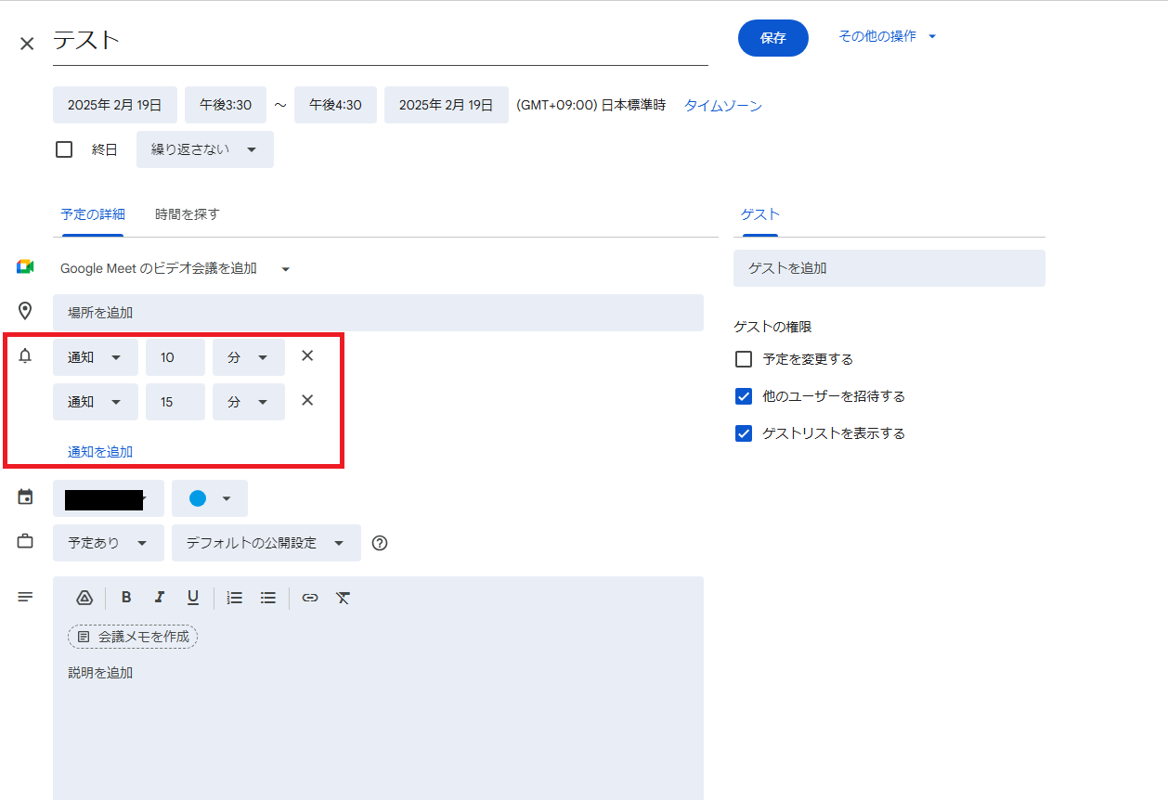Open その他の操作 menu
Image resolution: width=1168 pixels, height=800 pixels.
click(x=887, y=36)
